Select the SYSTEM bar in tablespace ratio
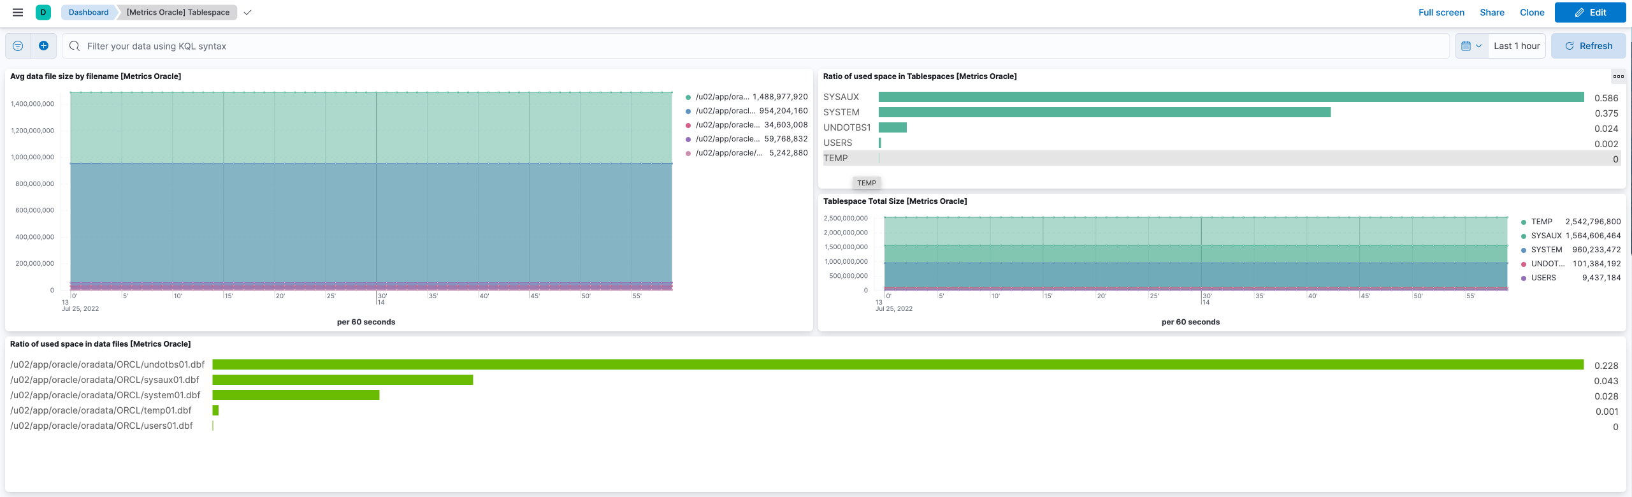 tap(1104, 112)
